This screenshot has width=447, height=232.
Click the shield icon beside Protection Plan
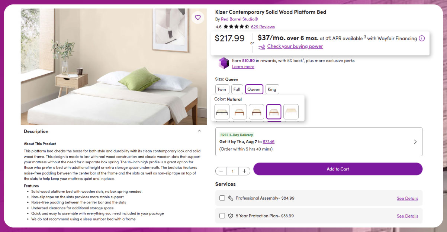pos(231,216)
